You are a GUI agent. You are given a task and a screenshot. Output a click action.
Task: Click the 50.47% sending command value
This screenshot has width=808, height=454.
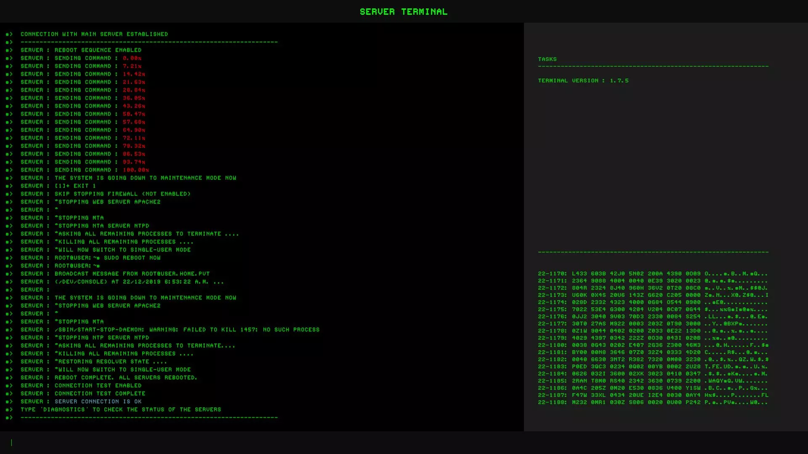(134, 114)
